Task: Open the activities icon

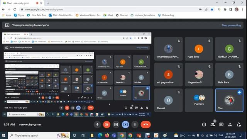Action: (230, 125)
